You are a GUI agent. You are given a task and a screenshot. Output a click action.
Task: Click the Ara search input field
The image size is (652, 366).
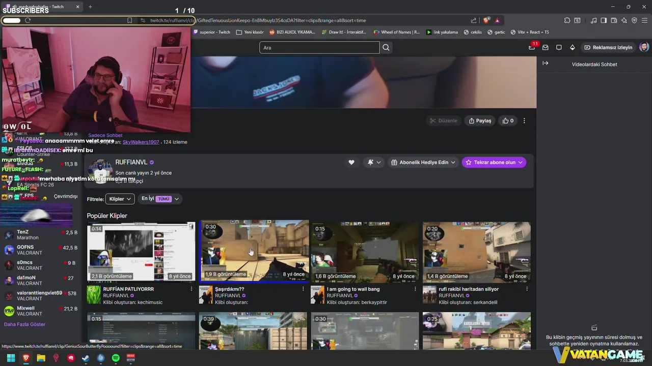tap(319, 47)
